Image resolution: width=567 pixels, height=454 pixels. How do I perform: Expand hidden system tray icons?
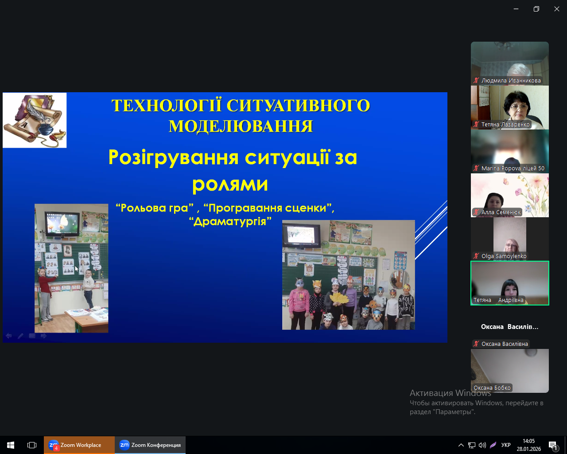tap(461, 445)
